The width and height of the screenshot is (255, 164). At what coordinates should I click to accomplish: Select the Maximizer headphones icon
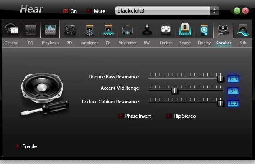point(127,30)
